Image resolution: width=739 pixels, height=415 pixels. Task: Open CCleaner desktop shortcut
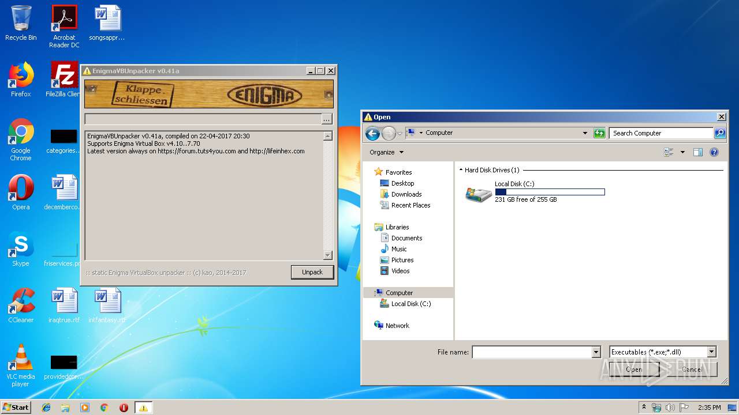pos(21,305)
